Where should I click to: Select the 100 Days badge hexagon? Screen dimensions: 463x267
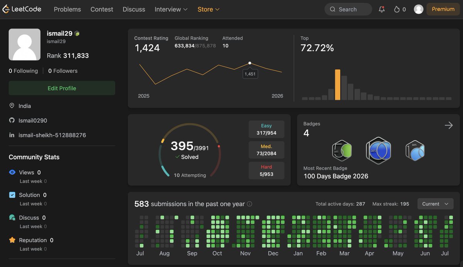pyautogui.click(x=378, y=150)
